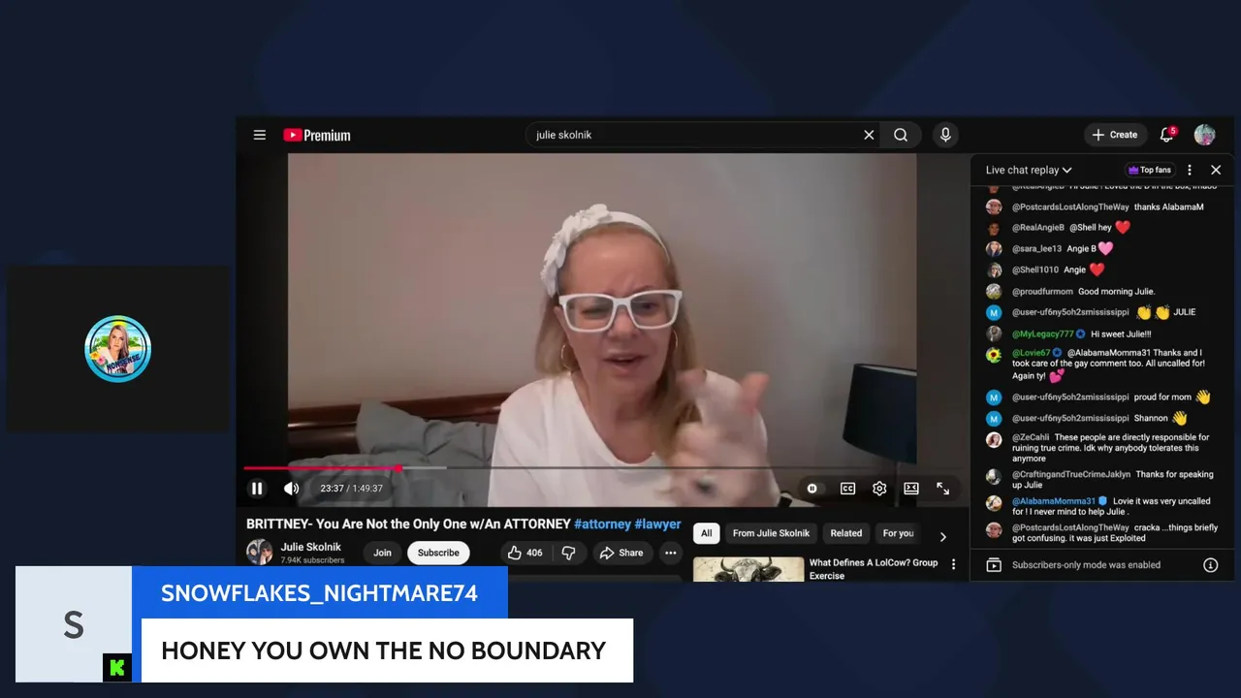Open the What Defines A LolCow thumbnail
Viewport: 1241px width, 698px height.
(x=748, y=569)
